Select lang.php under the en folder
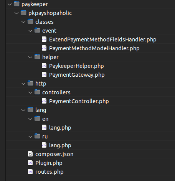 [x=60, y=128]
